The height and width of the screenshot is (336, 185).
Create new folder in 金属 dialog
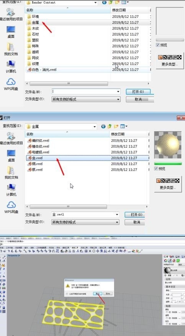click(x=116, y=127)
